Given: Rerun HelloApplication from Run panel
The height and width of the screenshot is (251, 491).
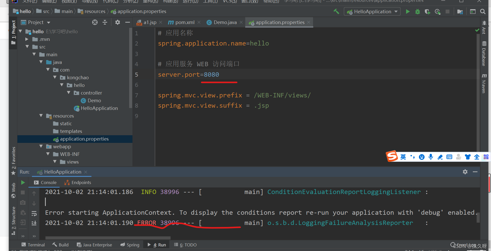Looking at the screenshot, I should [23, 182].
